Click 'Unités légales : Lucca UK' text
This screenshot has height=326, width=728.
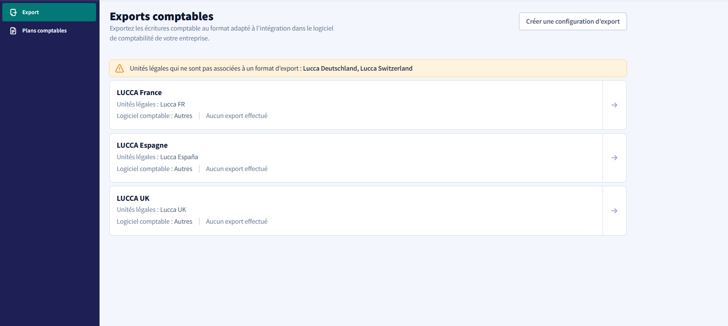click(151, 210)
